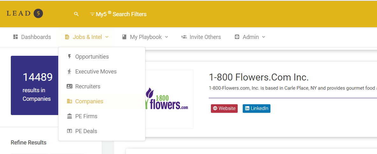Click the PE Deals dollar icon
The width and height of the screenshot is (377, 154).
[69, 131]
